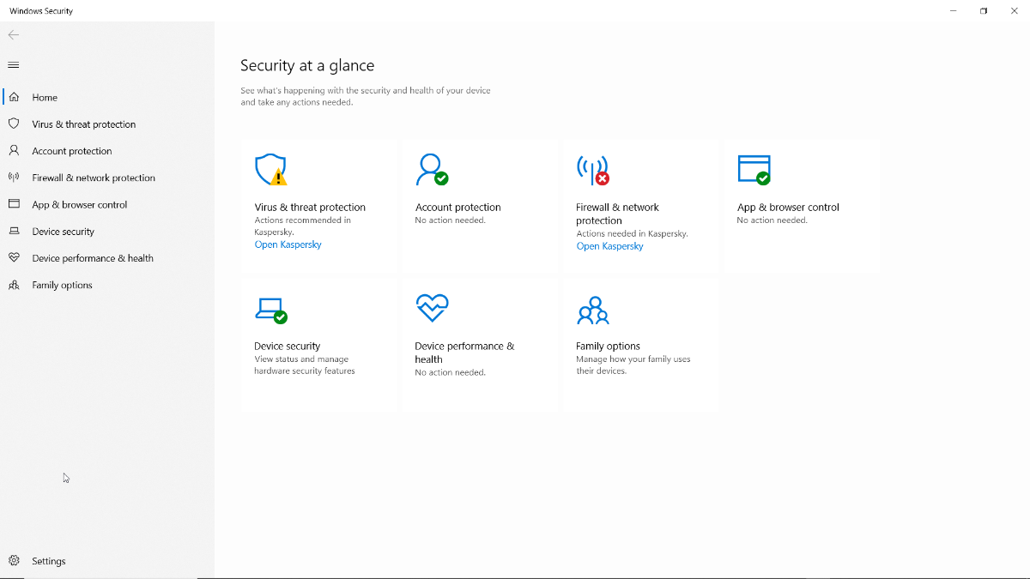The height and width of the screenshot is (579, 1030).
Task: Select Family options in the sidebar
Action: (62, 285)
